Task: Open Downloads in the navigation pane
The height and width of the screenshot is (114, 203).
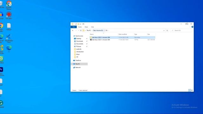Action: (x=80, y=41)
